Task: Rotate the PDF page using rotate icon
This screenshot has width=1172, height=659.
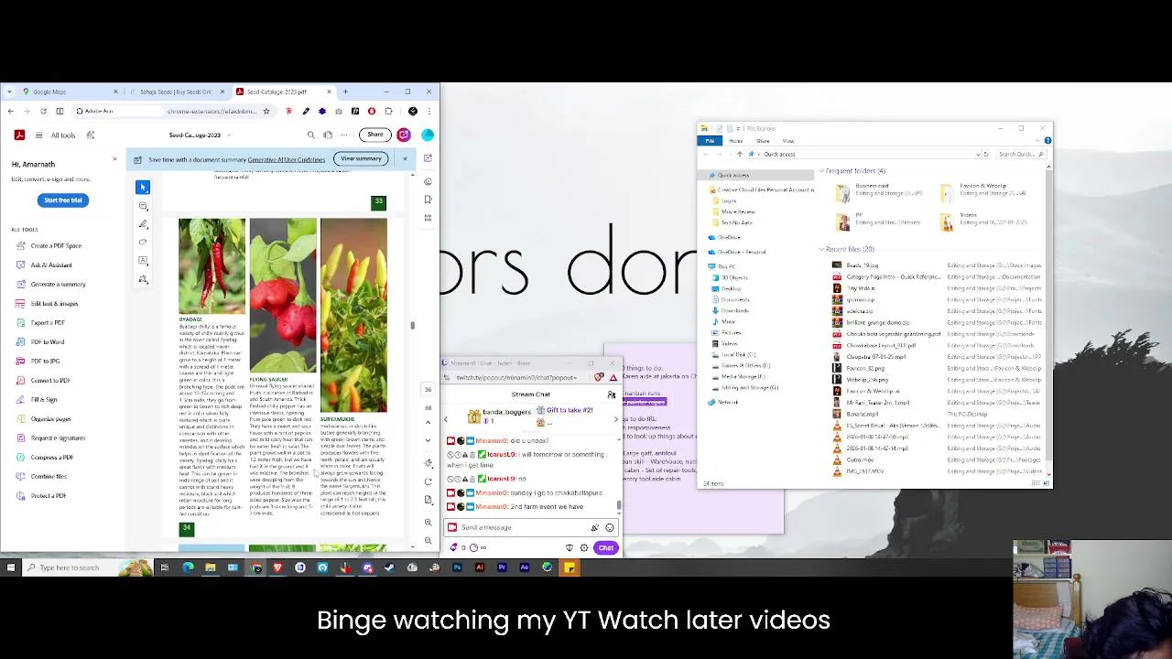Action: [x=428, y=481]
